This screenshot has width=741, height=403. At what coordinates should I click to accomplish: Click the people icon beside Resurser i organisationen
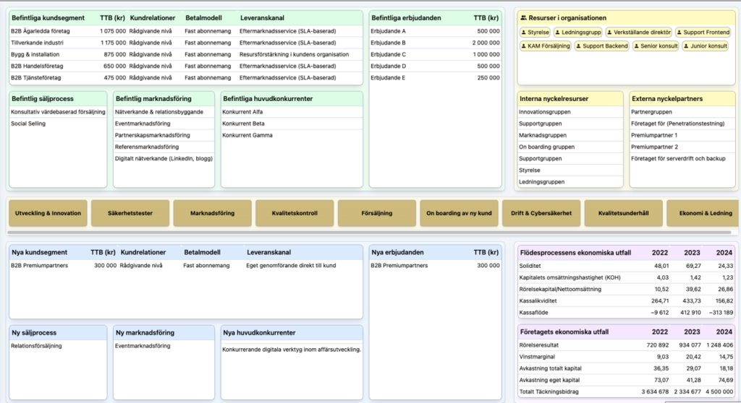(524, 18)
